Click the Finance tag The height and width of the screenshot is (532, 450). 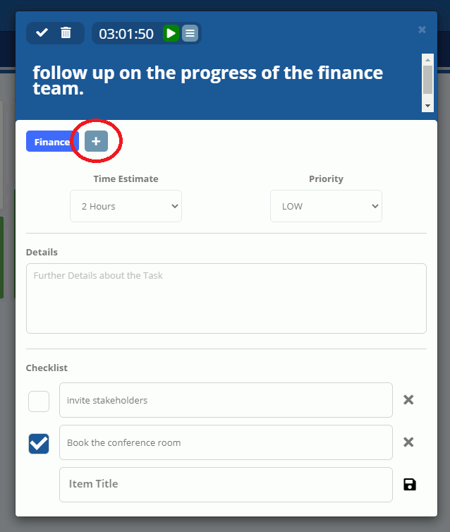tap(52, 141)
